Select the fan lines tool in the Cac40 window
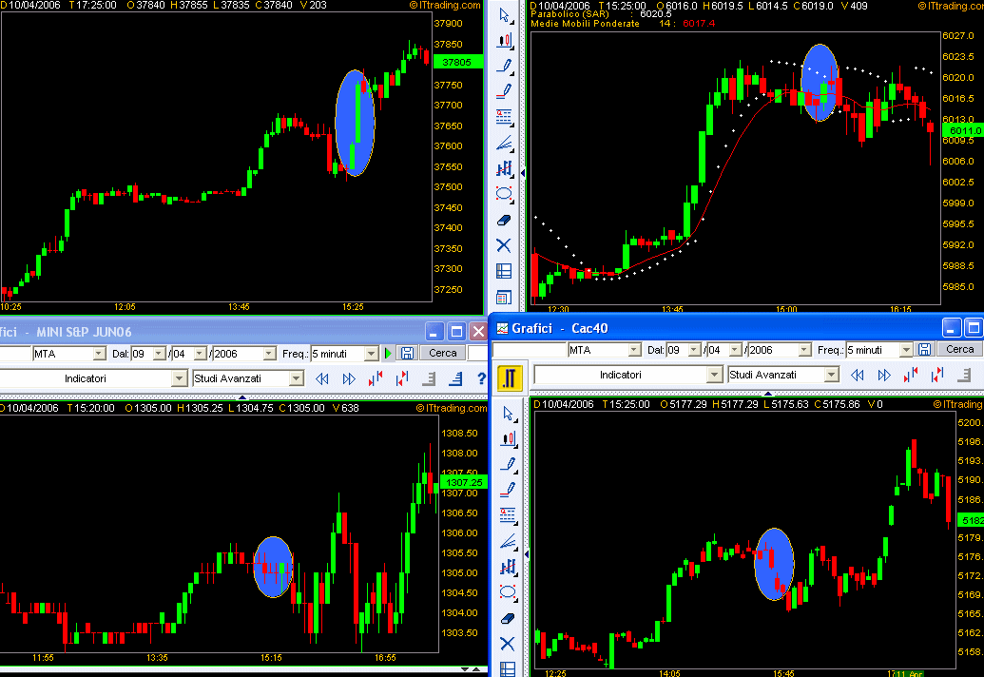 click(x=508, y=541)
